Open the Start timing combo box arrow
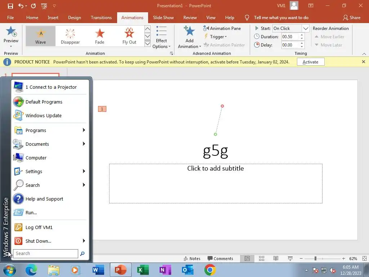The width and height of the screenshot is (369, 277). coord(306,28)
